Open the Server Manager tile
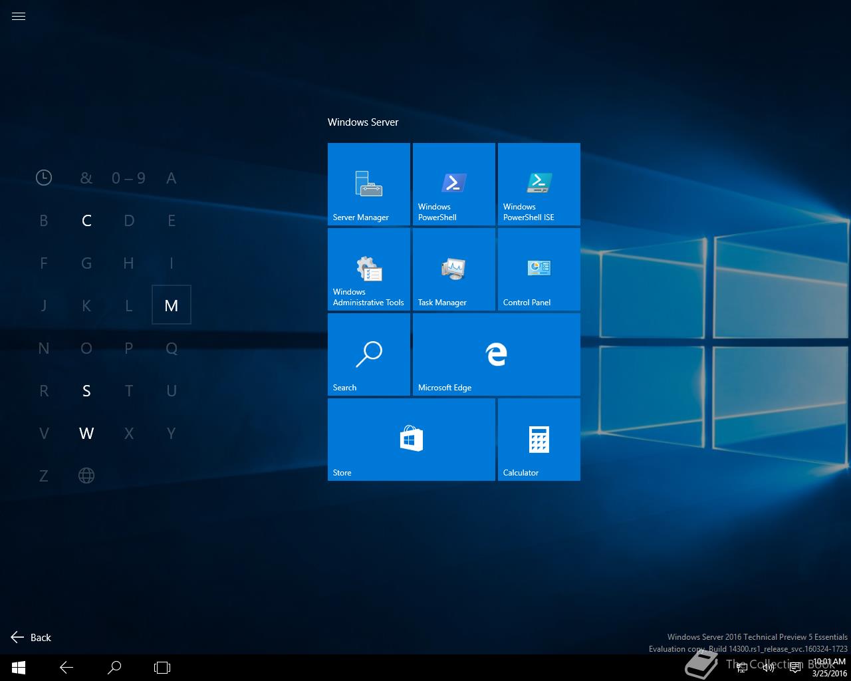Image resolution: width=851 pixels, height=681 pixels. tap(369, 184)
